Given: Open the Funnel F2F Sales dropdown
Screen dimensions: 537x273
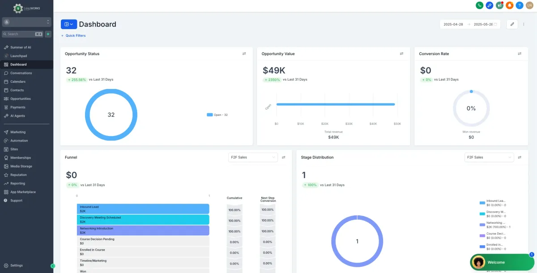Looking at the screenshot, I should coord(253,158).
